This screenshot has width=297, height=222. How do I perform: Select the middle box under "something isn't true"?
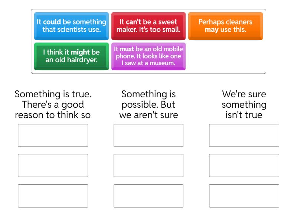click(x=244, y=165)
